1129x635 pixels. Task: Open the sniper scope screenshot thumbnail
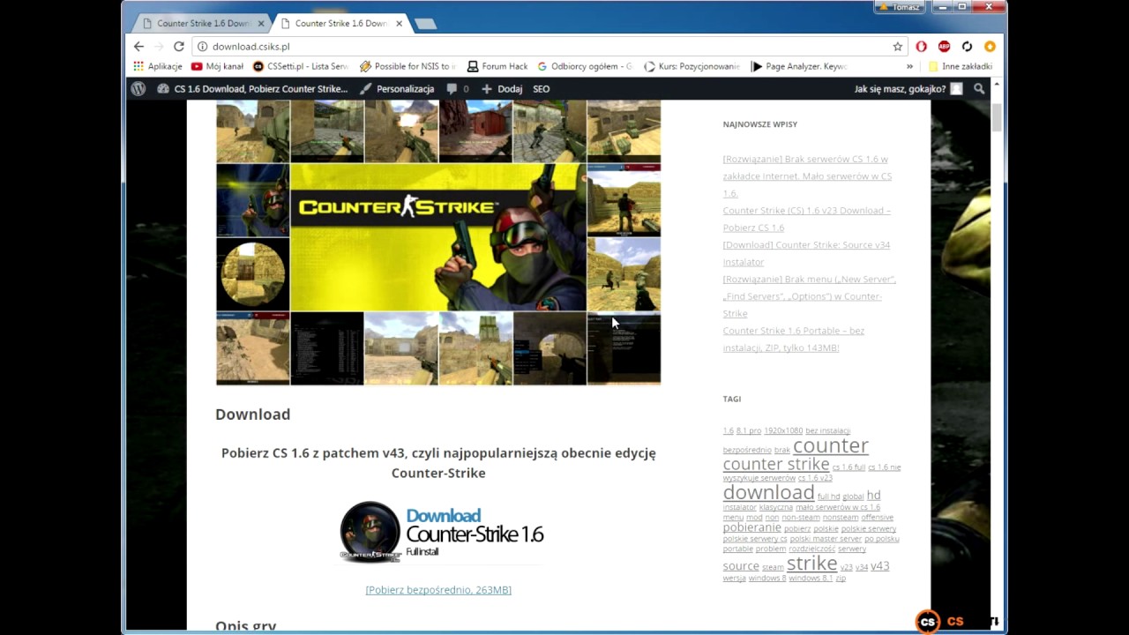253,274
